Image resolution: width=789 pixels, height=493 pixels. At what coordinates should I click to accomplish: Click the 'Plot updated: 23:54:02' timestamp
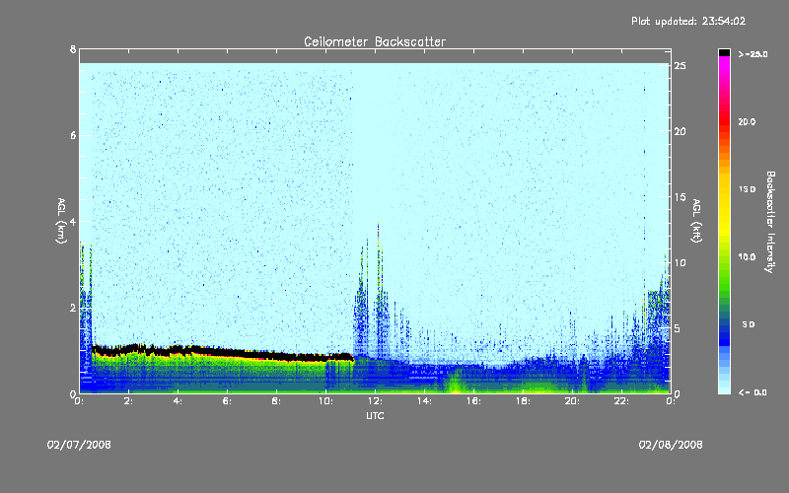point(688,21)
